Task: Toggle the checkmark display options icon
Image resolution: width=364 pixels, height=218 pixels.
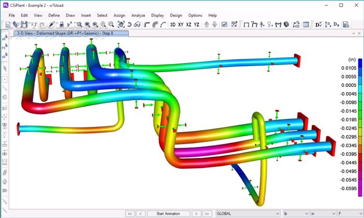Action: point(224,24)
